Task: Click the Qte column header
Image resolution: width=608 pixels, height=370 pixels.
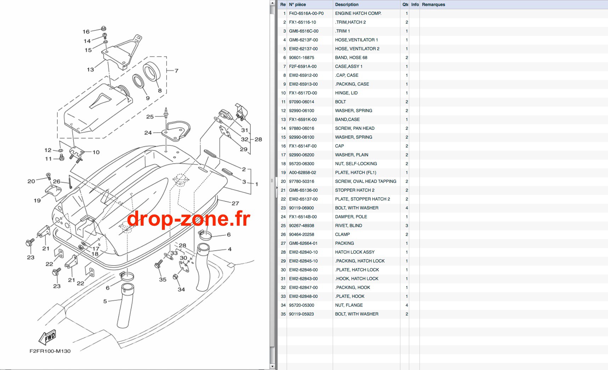Action: click(405, 5)
